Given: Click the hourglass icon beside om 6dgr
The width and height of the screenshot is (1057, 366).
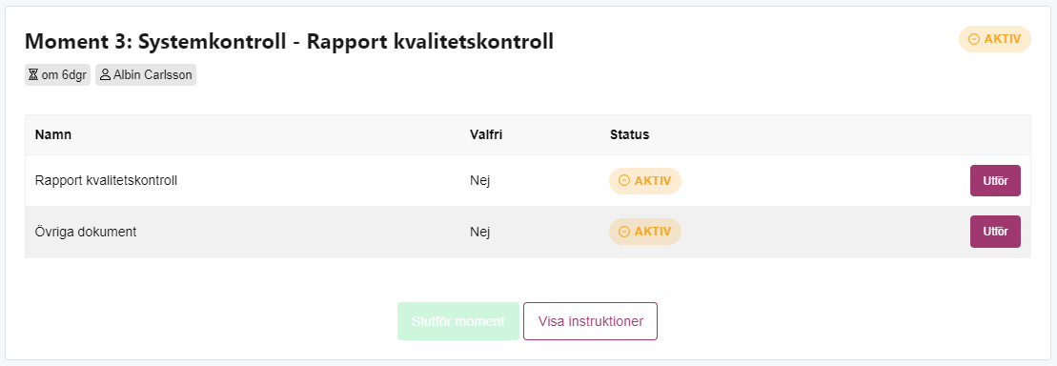Looking at the screenshot, I should pyautogui.click(x=33, y=74).
